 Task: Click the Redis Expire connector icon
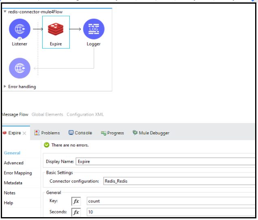tap(56, 29)
